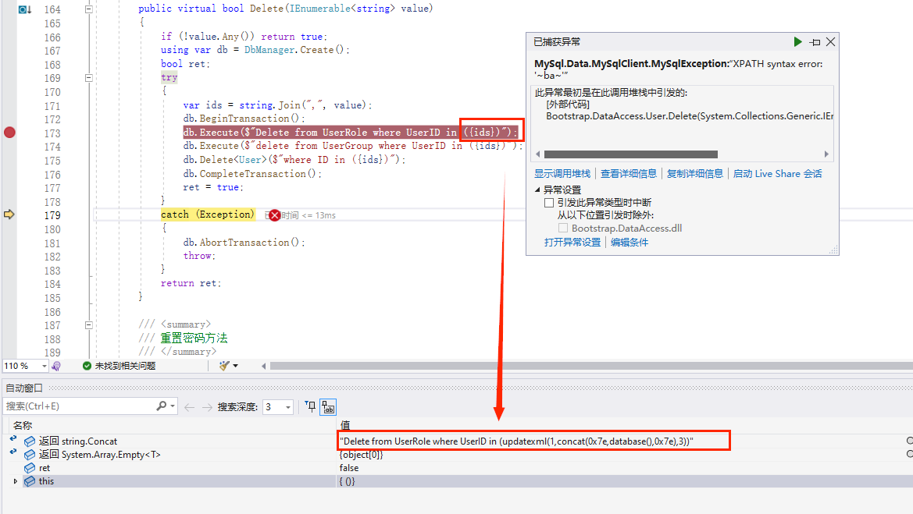Click the {object[0]} value cell
This screenshot has height=514, width=913.
361,455
